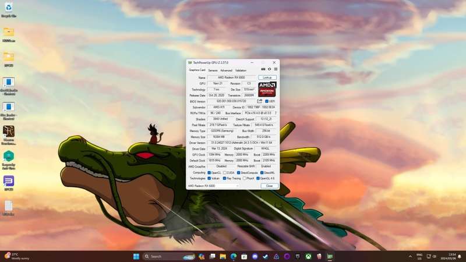Open Xbox app from taskbar
This screenshot has height=262, width=466.
click(308, 256)
